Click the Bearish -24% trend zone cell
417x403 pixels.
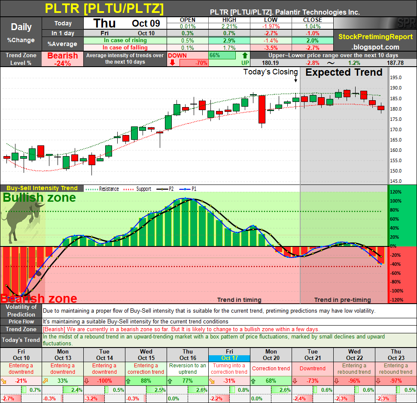pos(63,59)
